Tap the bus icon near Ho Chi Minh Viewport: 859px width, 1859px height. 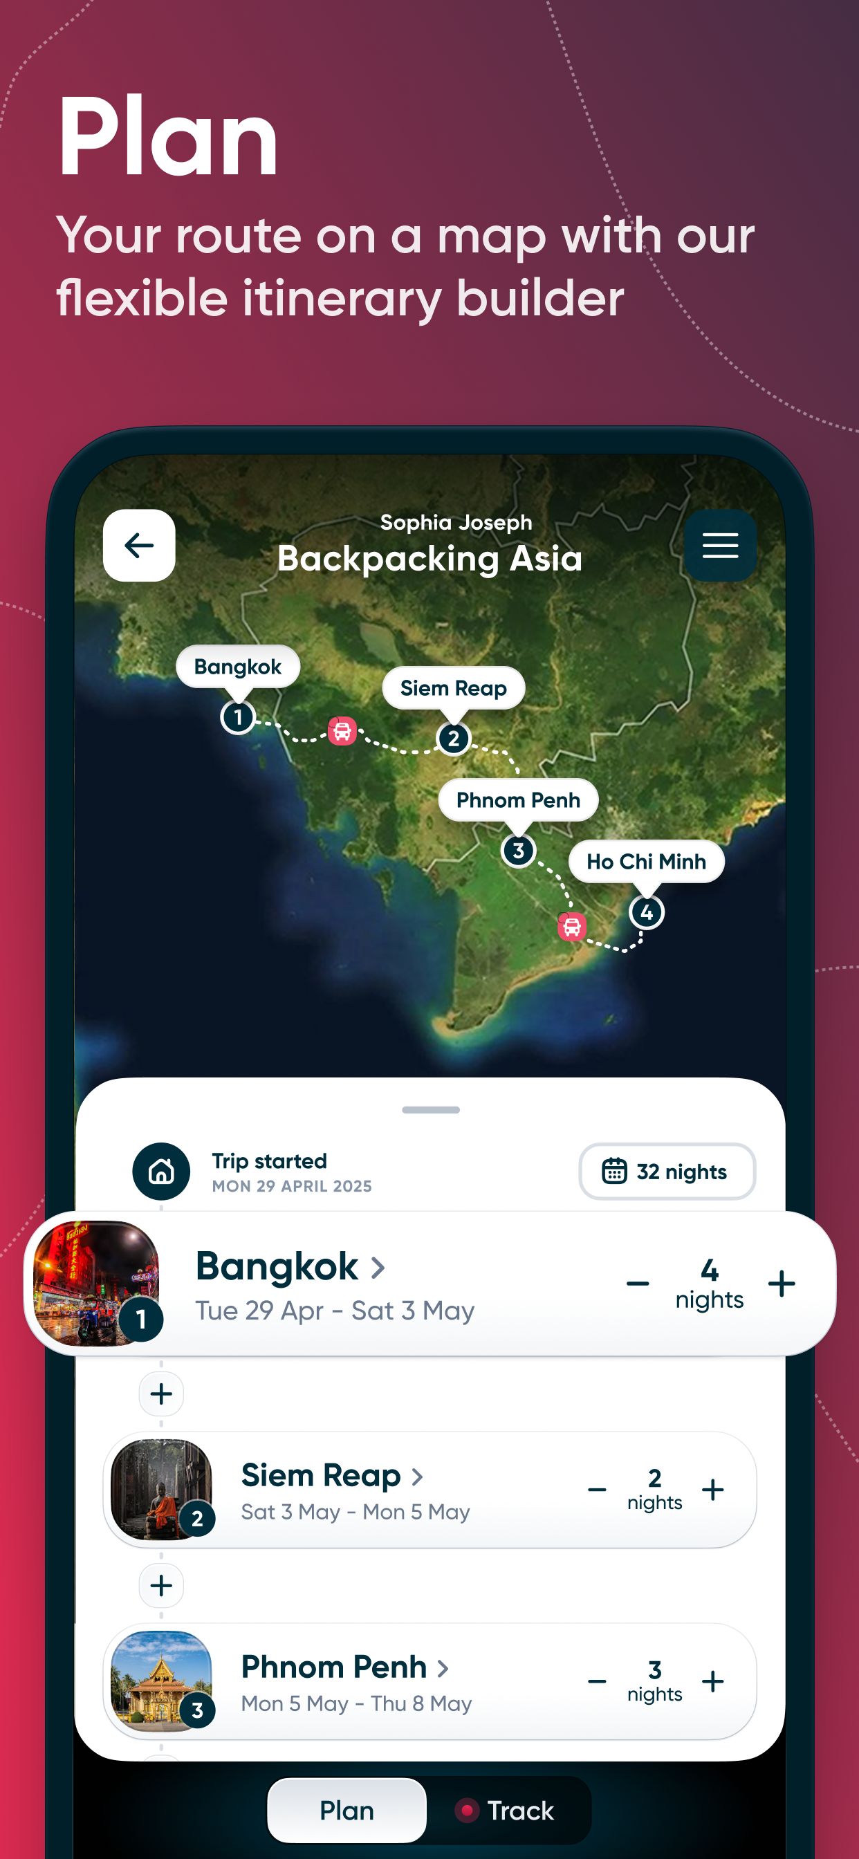click(x=572, y=926)
